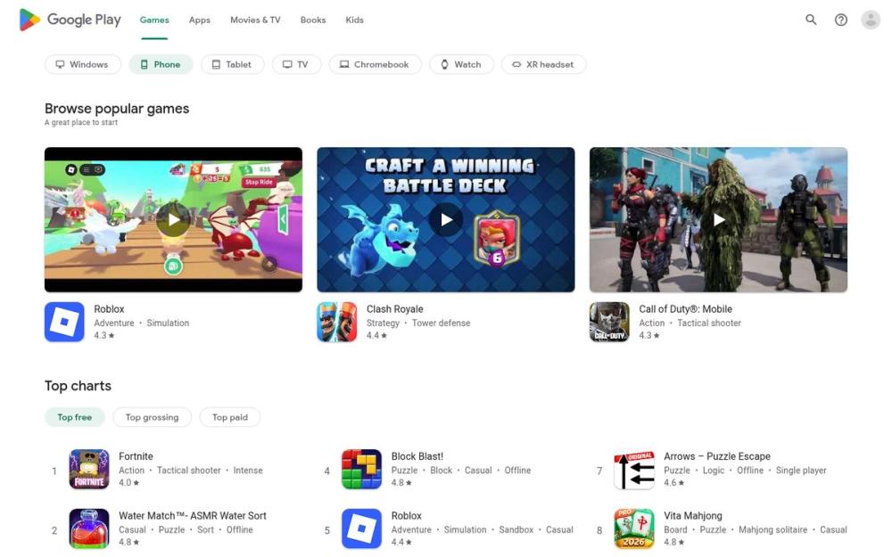Click Arrows – Puzzle Escape's 4.6 rating
The height and width of the screenshot is (557, 892).
(674, 482)
